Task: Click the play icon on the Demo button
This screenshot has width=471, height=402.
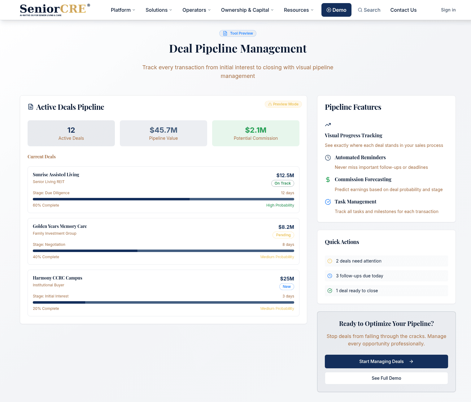Action: [329, 10]
